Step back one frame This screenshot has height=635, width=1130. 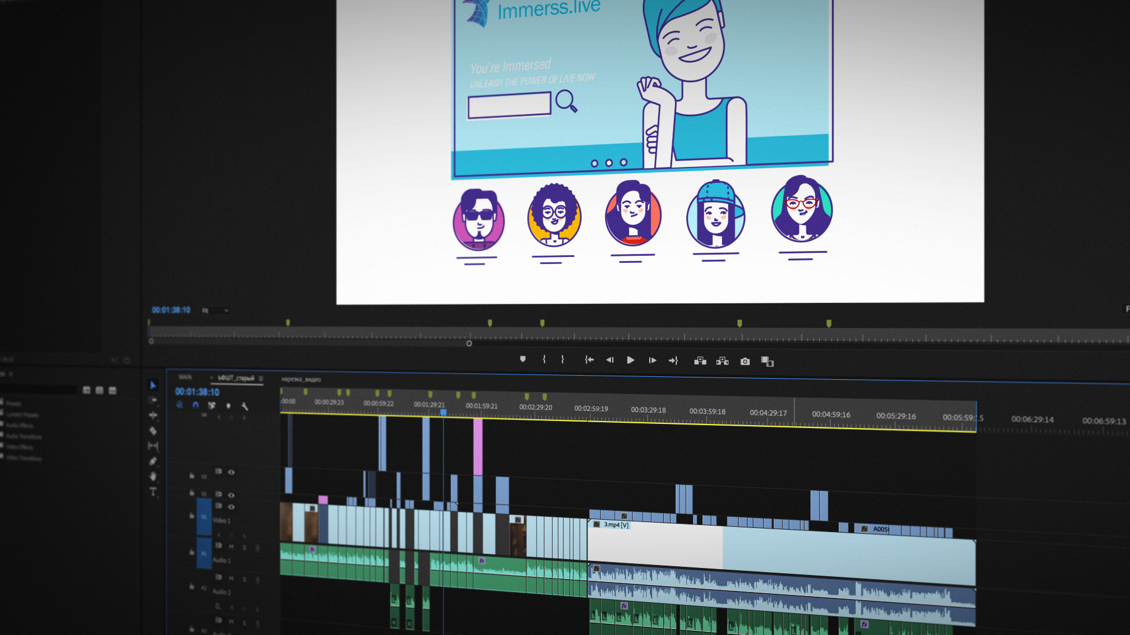[610, 360]
